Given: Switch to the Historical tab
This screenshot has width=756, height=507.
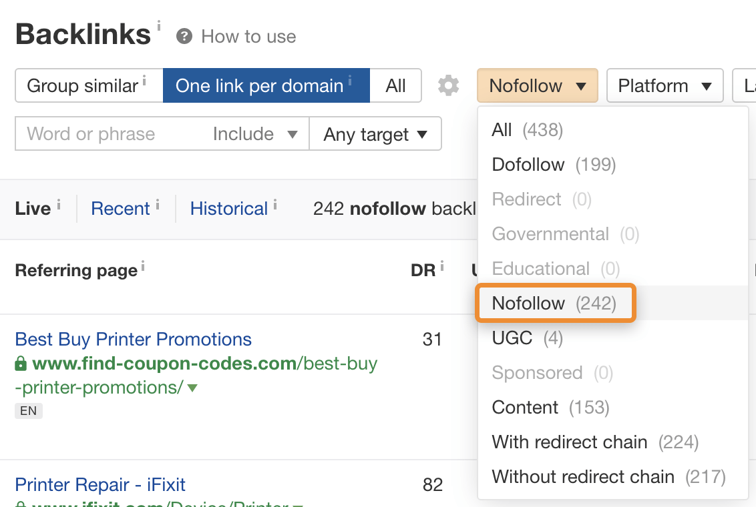Looking at the screenshot, I should (x=228, y=209).
